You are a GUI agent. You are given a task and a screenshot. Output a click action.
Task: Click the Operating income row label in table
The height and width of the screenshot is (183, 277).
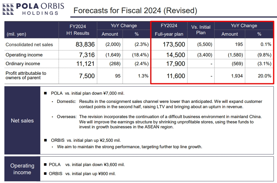24,55
